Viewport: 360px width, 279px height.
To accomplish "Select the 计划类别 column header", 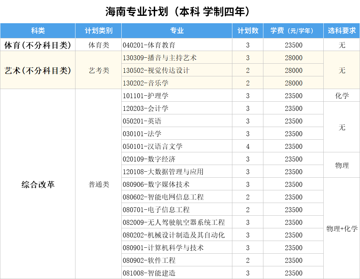I will (x=98, y=31).
